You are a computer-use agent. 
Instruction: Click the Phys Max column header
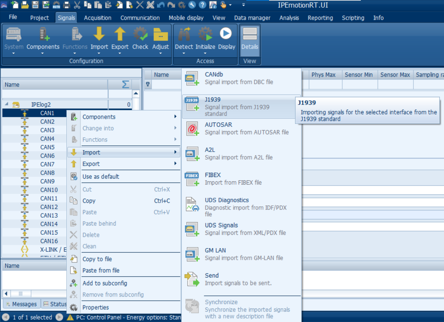(323, 75)
